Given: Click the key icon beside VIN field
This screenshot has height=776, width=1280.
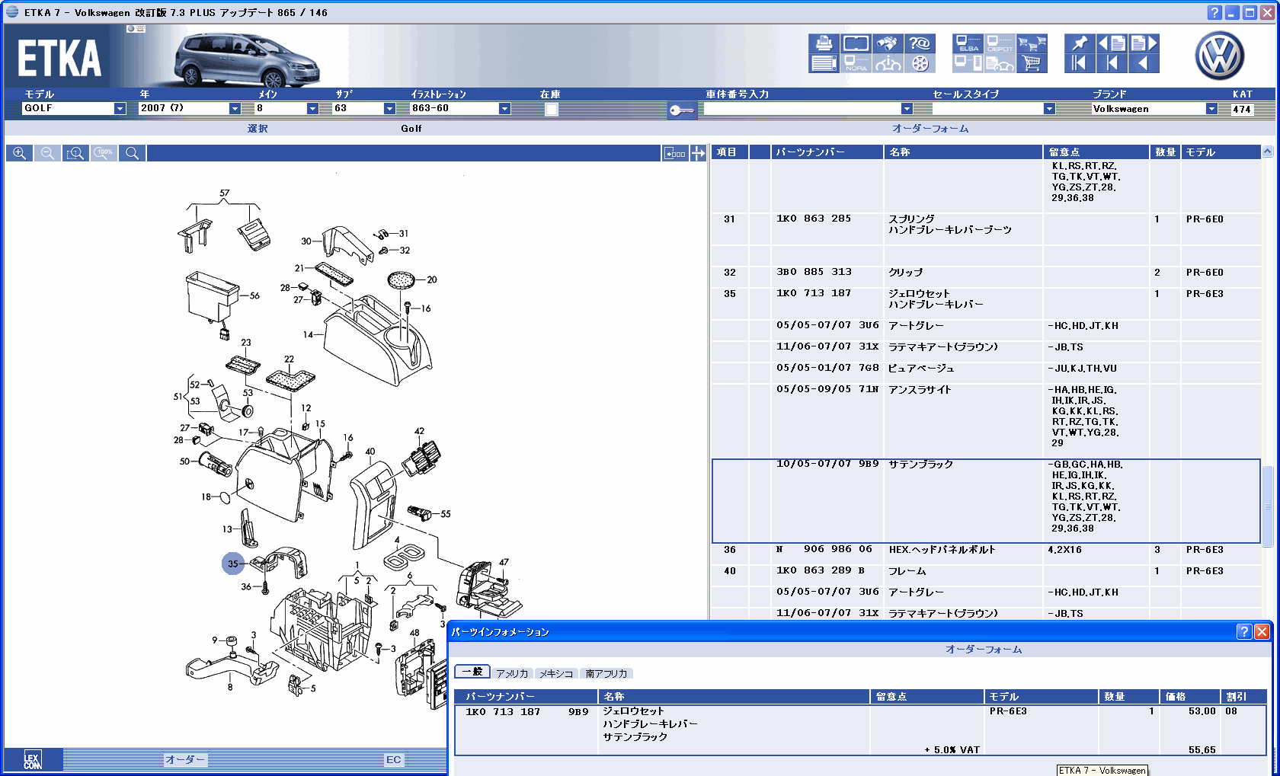Looking at the screenshot, I should tap(681, 110).
